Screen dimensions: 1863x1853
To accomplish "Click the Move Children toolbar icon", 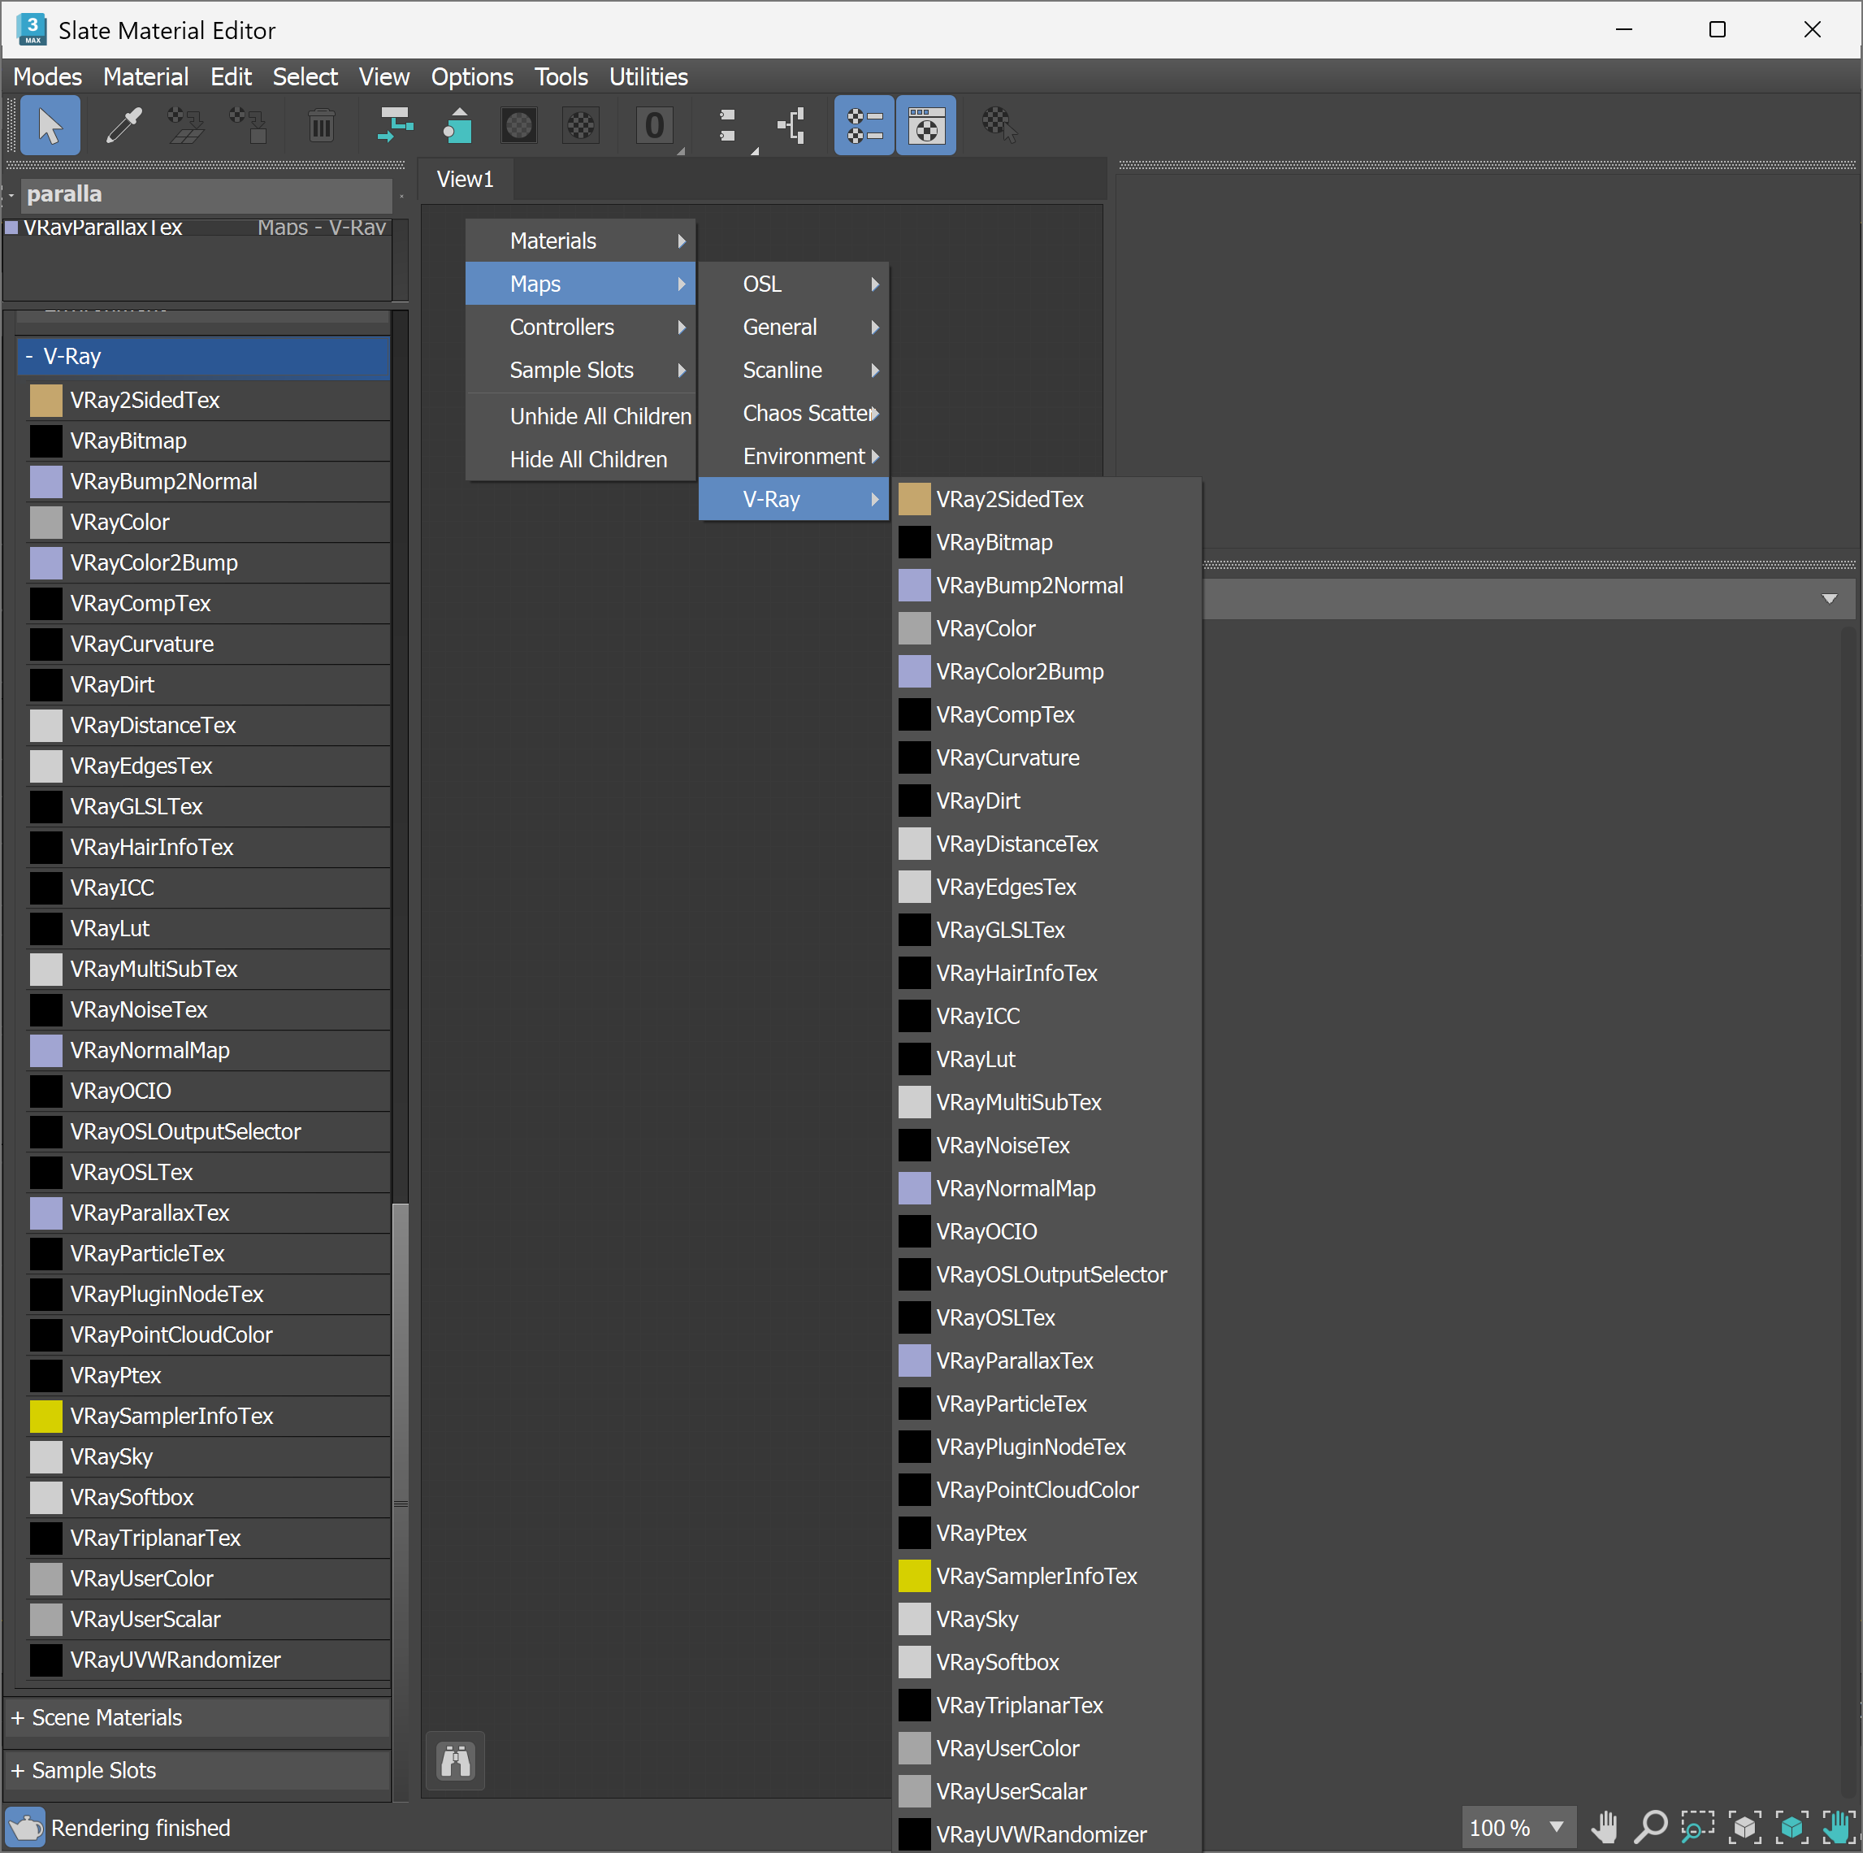I will pos(394,125).
